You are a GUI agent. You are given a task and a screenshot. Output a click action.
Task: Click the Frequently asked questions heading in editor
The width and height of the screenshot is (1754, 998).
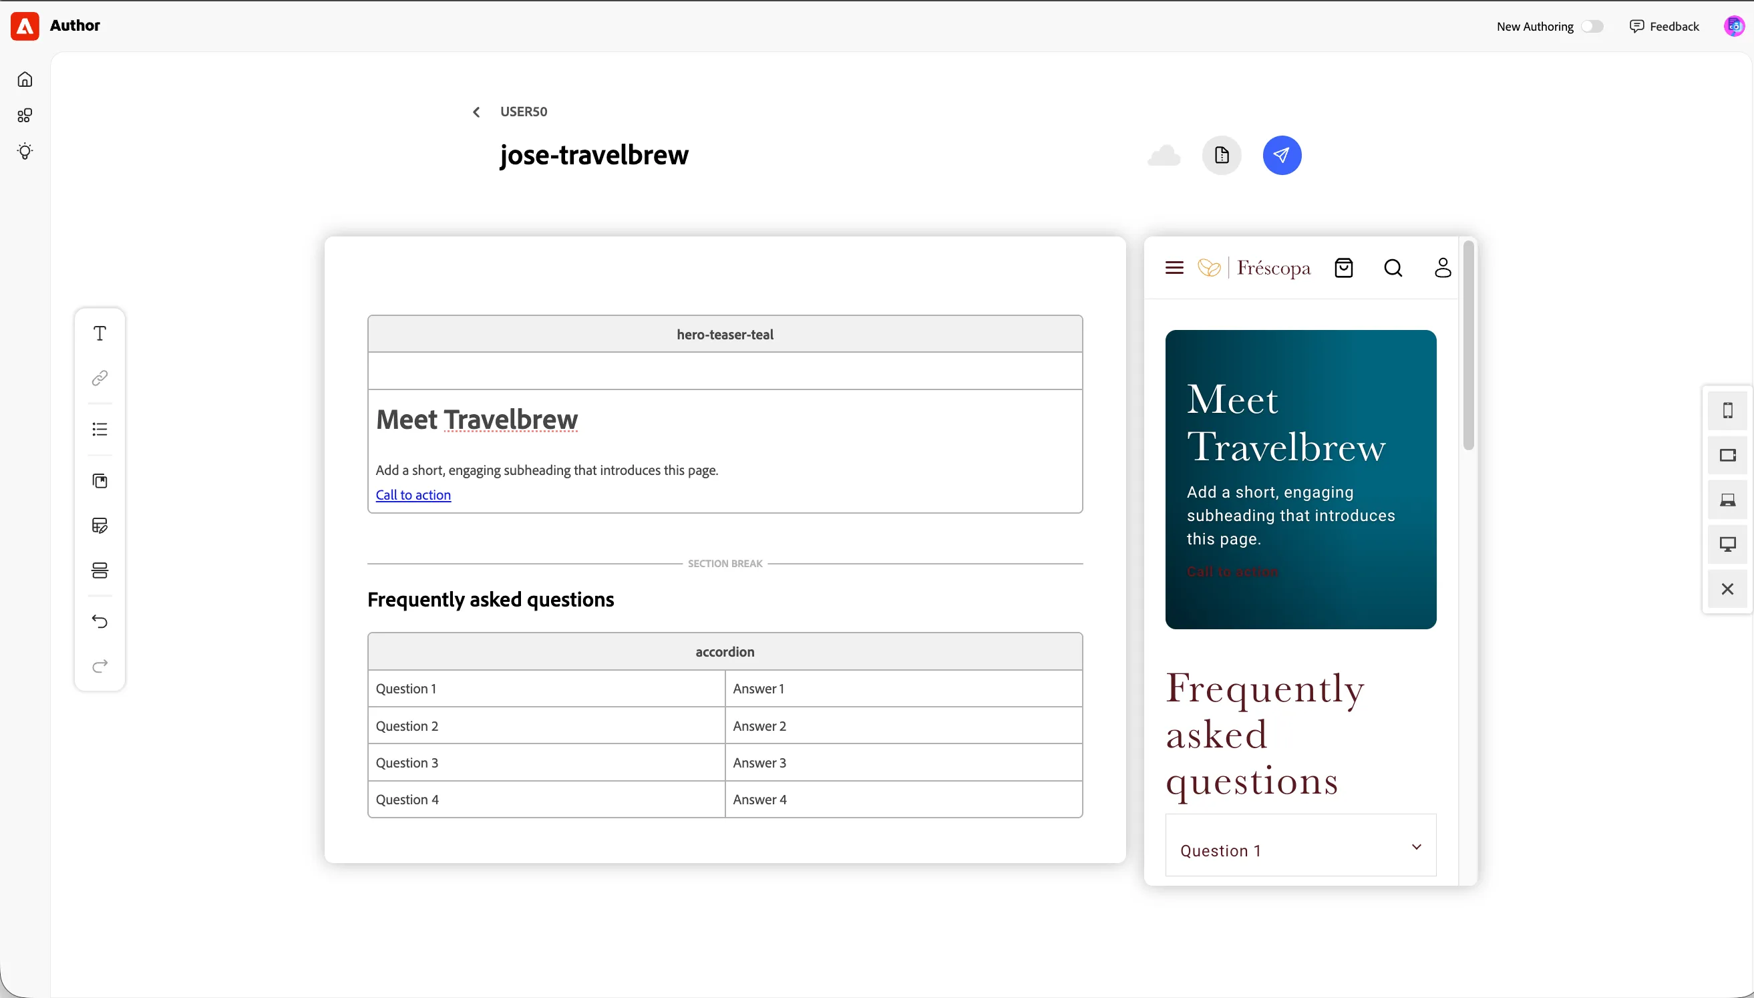click(x=490, y=600)
